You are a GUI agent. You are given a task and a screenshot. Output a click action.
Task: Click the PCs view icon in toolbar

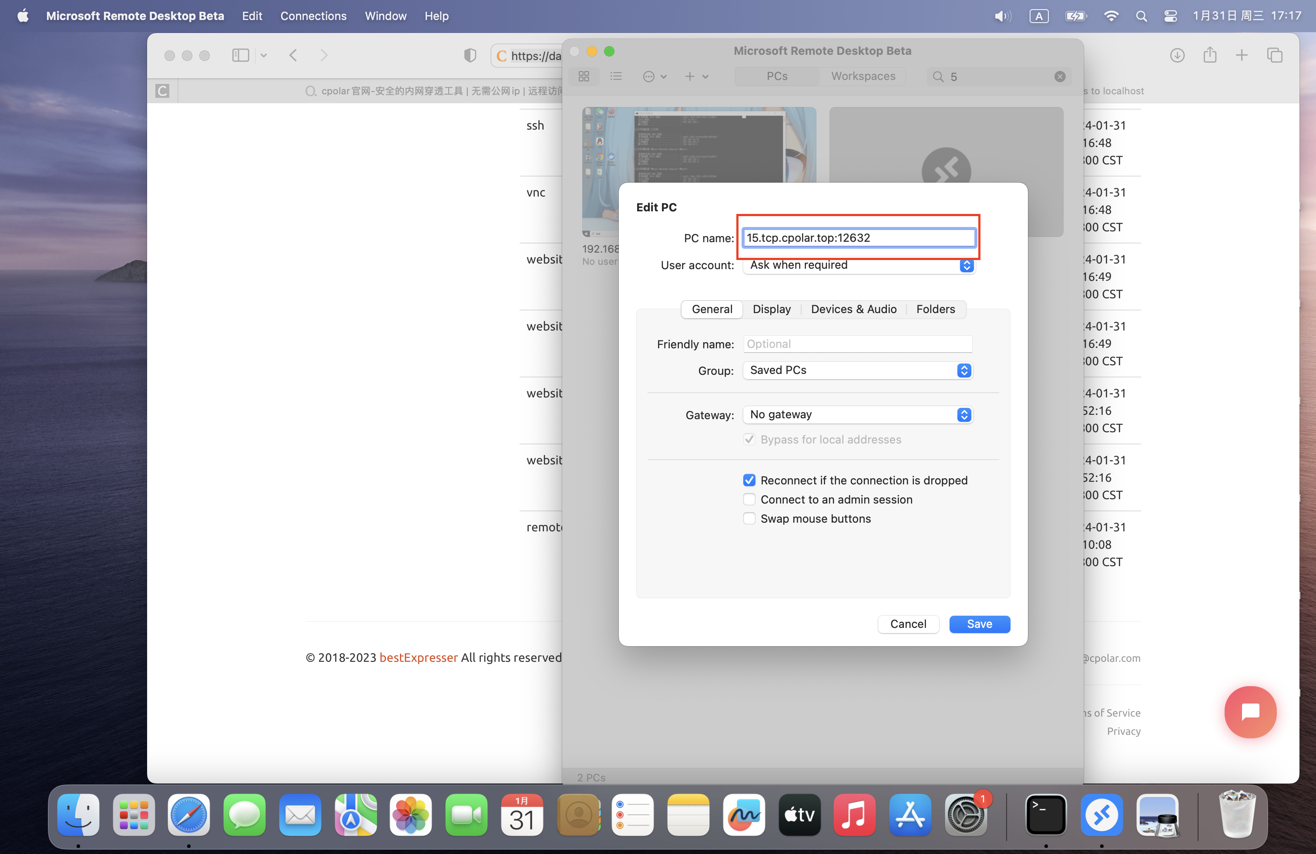585,77
